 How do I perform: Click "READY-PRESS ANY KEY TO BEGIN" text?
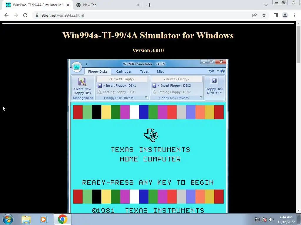pos(148,183)
